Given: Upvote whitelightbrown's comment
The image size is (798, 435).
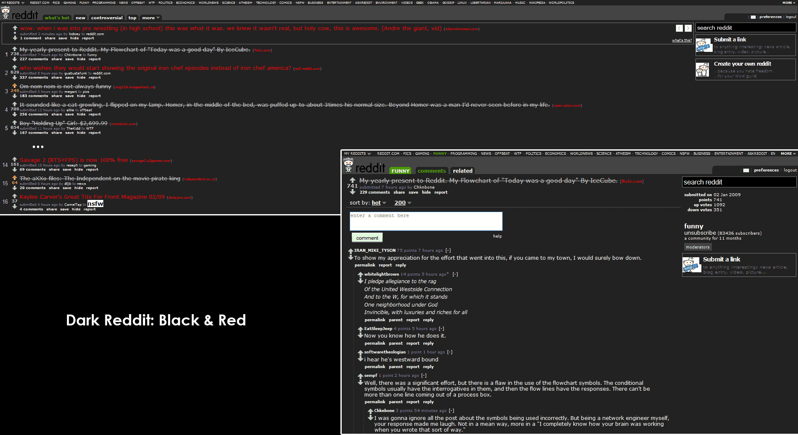Looking at the screenshot, I should [x=361, y=275].
